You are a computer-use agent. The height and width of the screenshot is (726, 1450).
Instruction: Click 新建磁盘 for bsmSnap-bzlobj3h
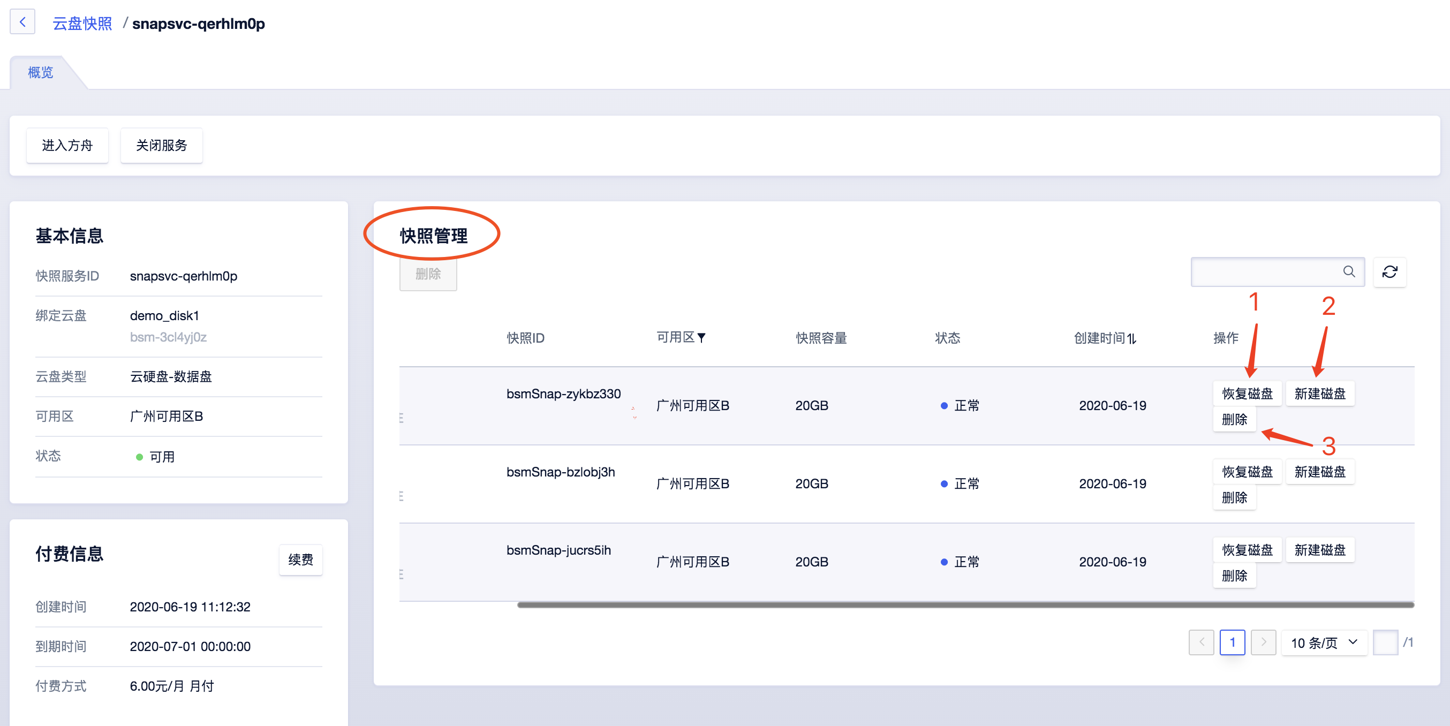[1320, 472]
